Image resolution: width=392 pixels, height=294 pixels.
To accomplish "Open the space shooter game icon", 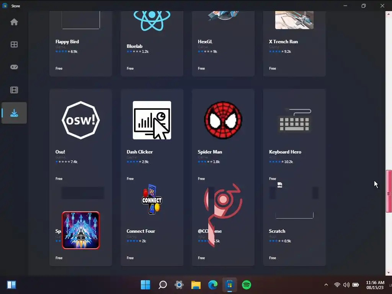I will (81, 230).
